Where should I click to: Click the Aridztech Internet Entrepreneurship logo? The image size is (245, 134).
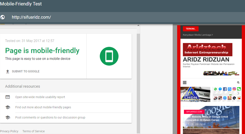point(207,50)
